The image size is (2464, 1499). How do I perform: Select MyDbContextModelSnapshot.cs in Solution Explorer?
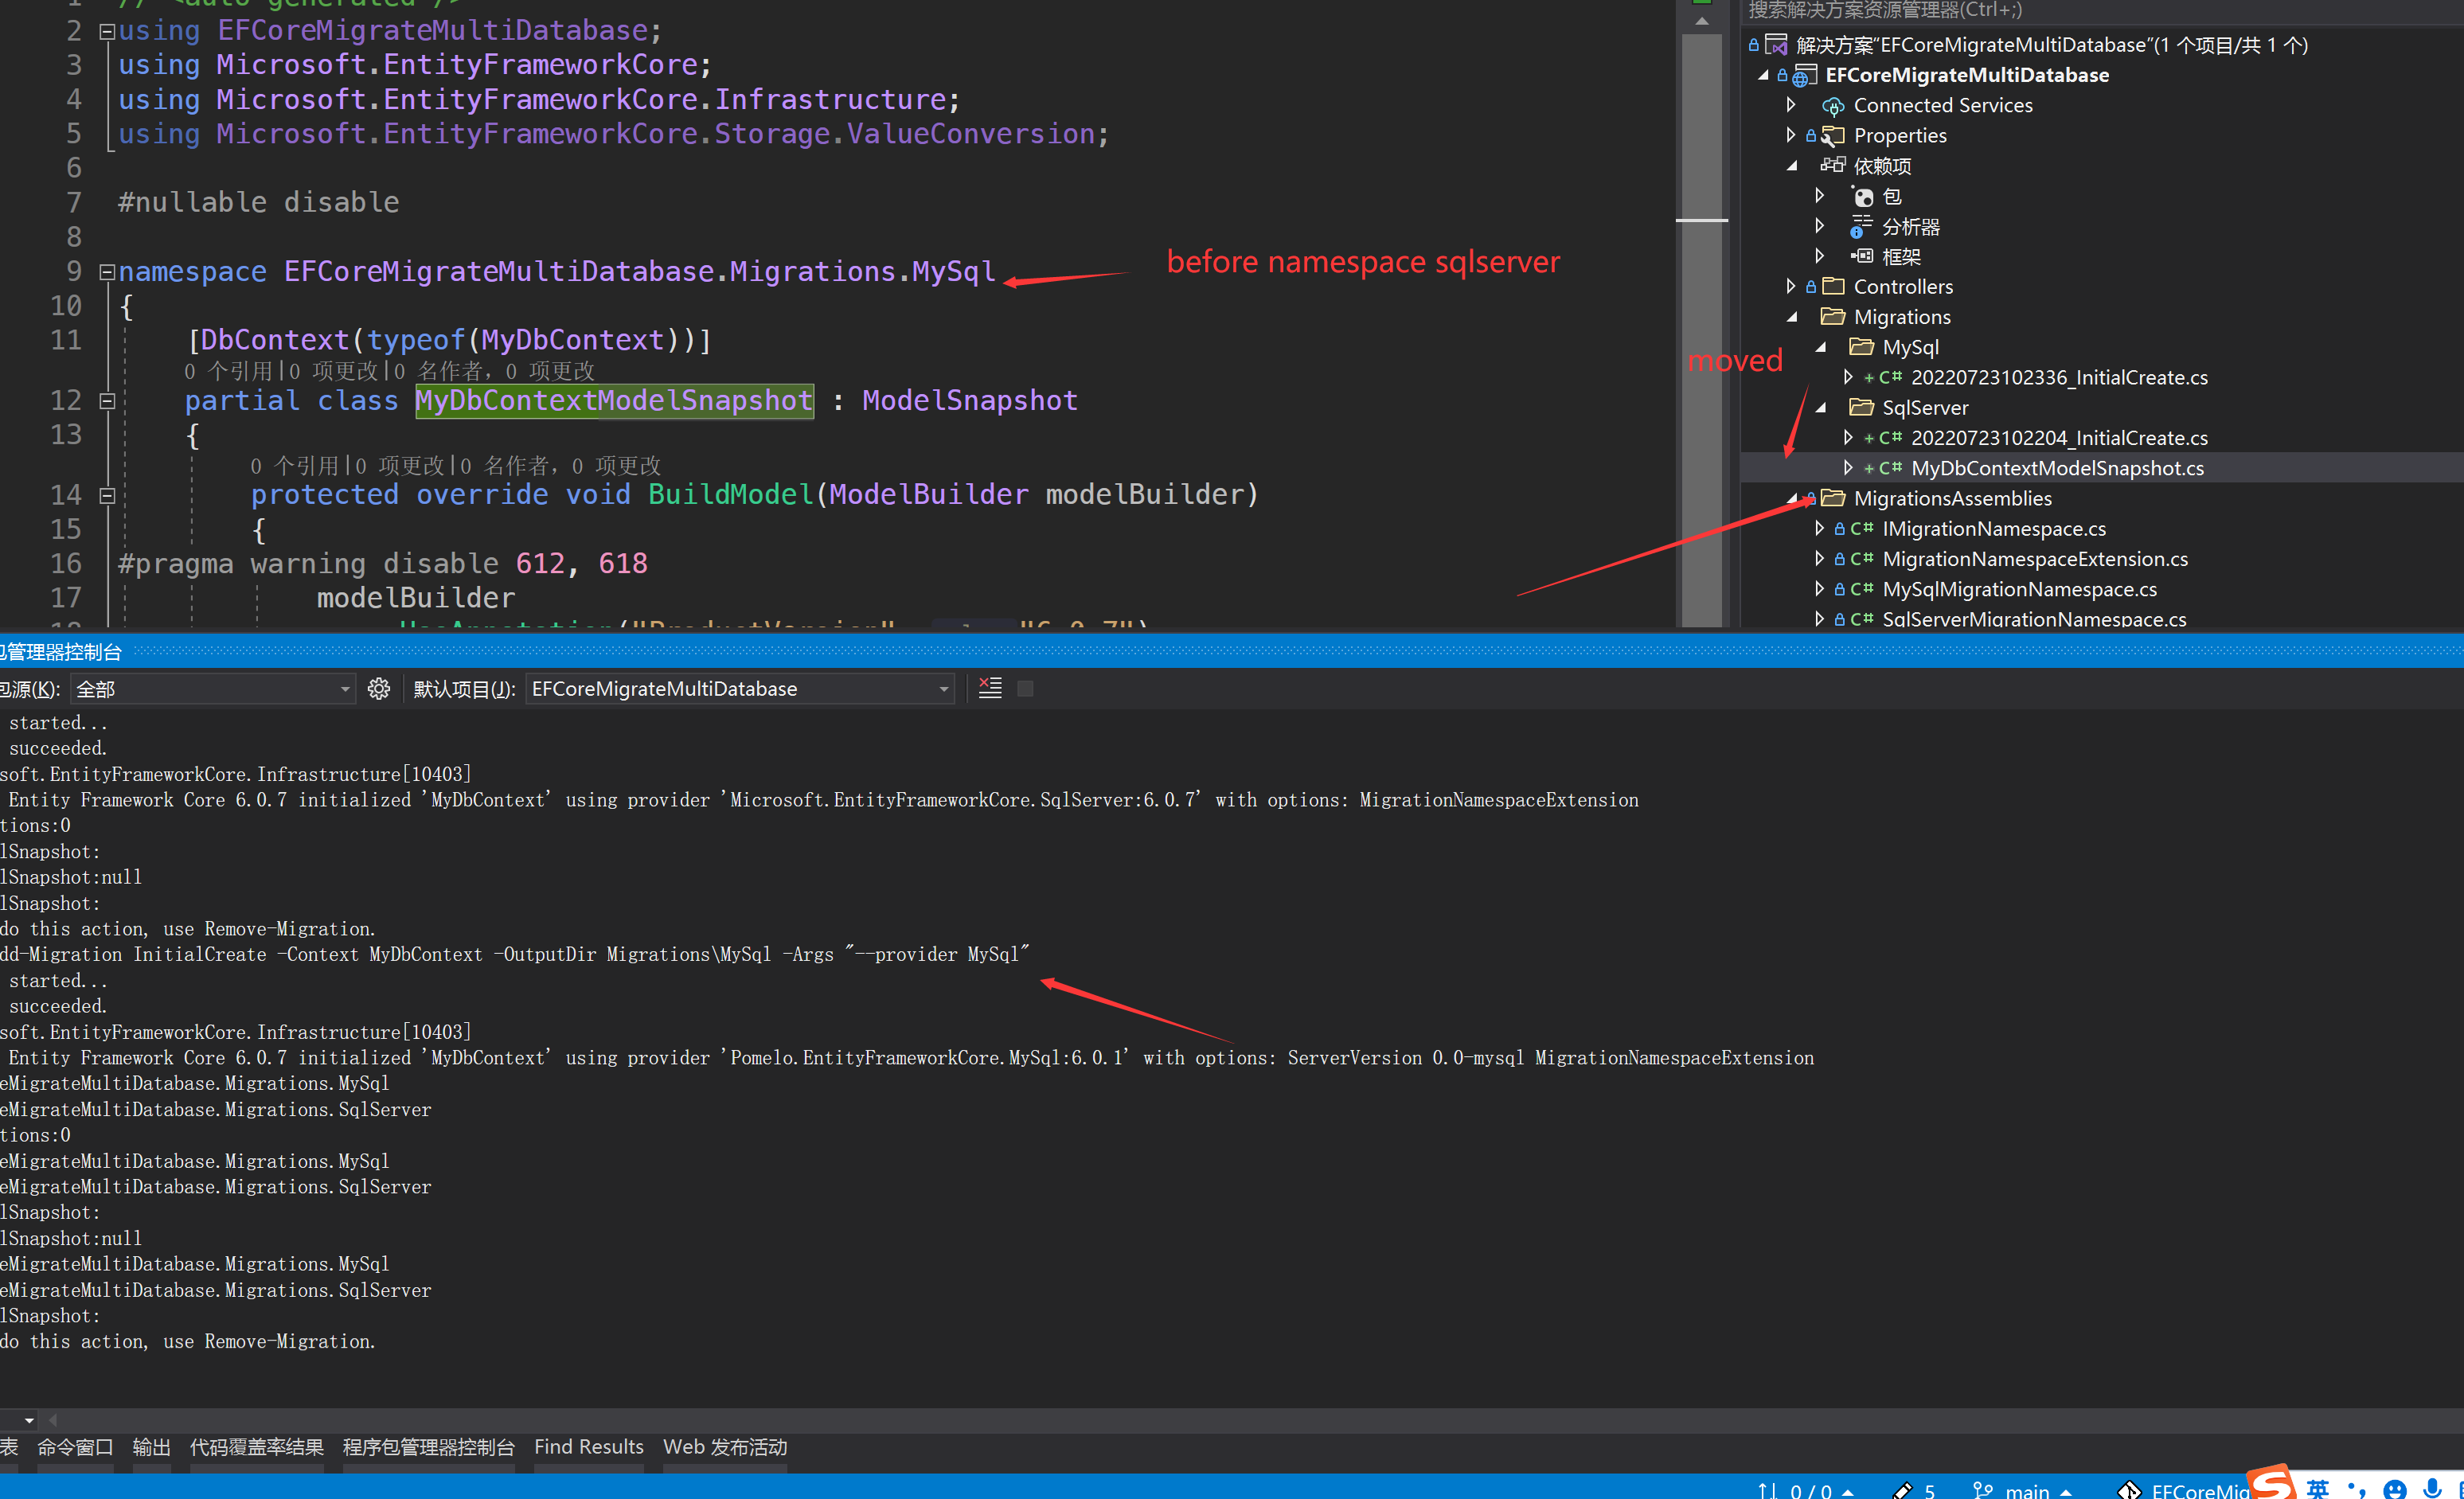pyautogui.click(x=2057, y=468)
